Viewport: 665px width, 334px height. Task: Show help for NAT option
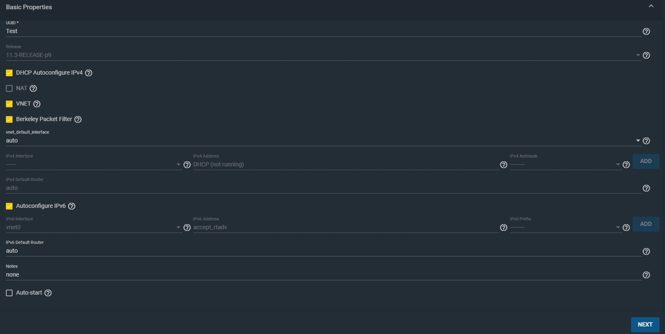point(33,88)
